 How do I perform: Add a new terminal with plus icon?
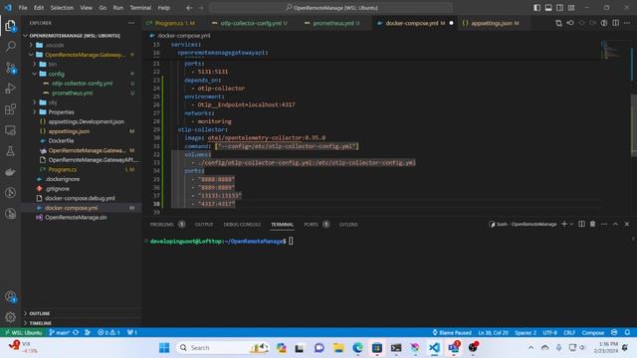click(x=564, y=224)
